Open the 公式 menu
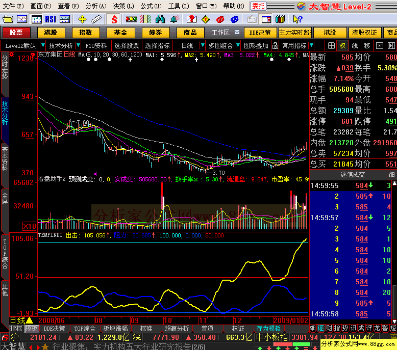Image resolution: width=397 pixels, height=350 pixels. coord(151,6)
